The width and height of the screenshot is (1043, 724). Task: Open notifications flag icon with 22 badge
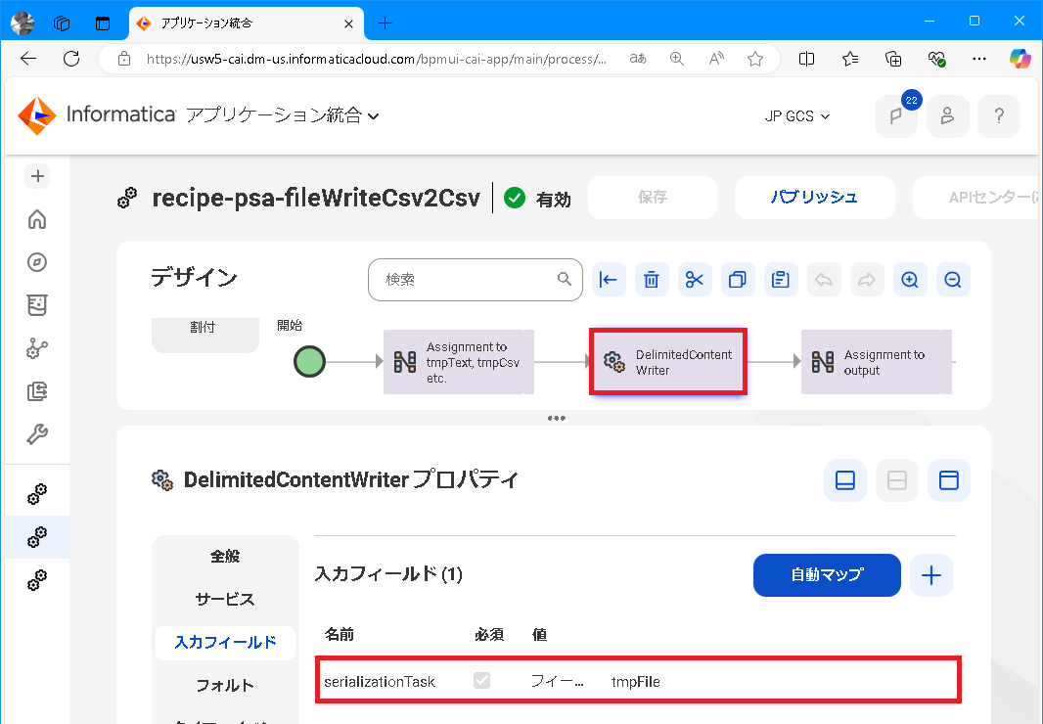[896, 116]
